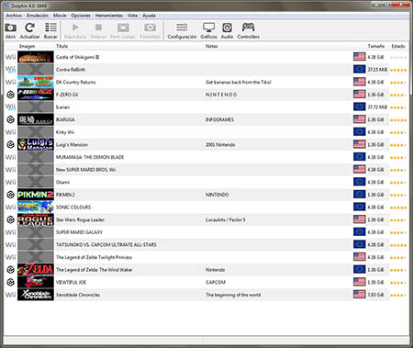Screen dimensions: 413x348
Task: Click the 'LucasArts / Factor 5' note
Action: click(x=226, y=219)
